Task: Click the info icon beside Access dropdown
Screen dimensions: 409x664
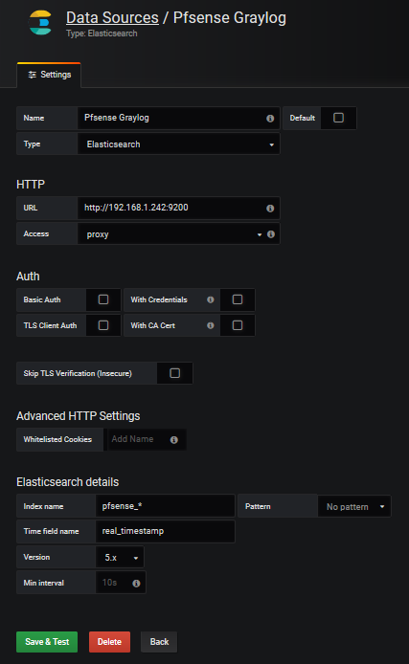Action: pos(271,234)
